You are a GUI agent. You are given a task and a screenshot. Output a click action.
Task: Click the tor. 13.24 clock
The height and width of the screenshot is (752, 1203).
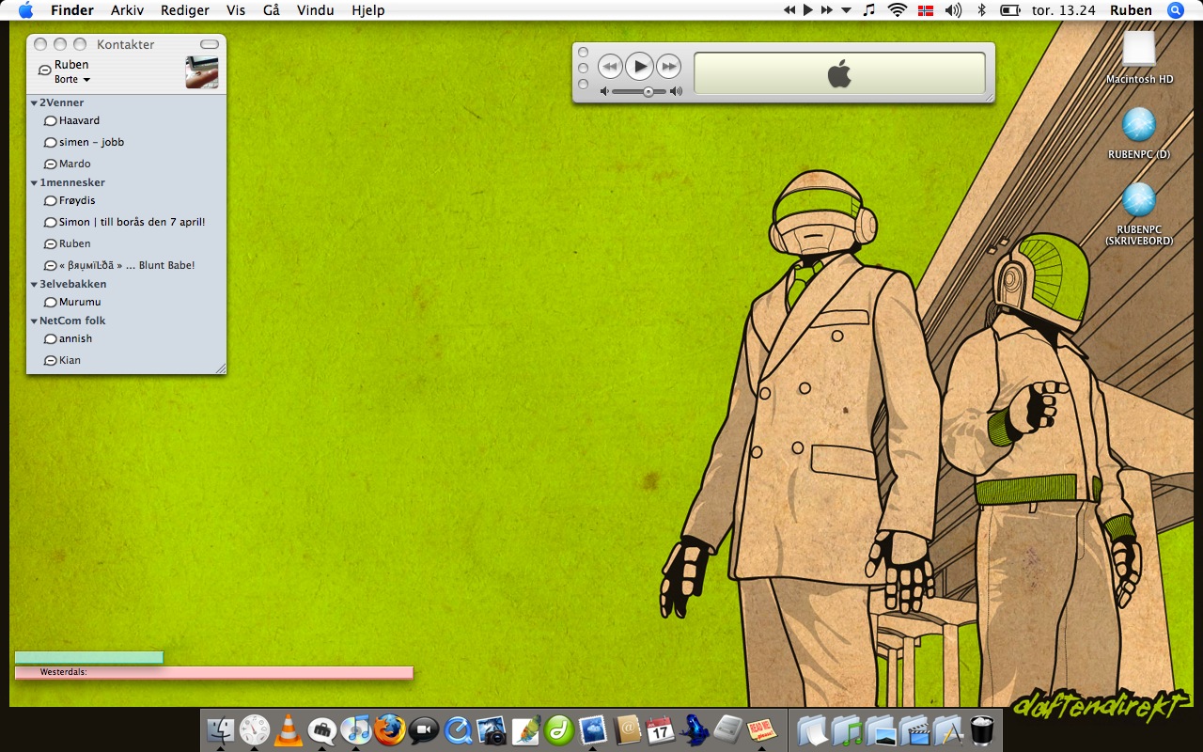[x=1065, y=10]
